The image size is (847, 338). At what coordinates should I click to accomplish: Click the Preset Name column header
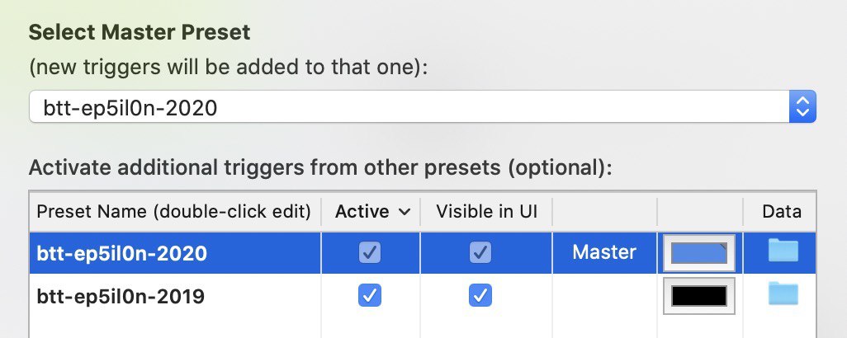pos(174,212)
